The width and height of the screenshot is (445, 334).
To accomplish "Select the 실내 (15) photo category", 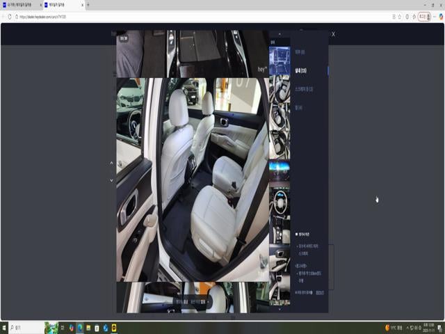I will pyautogui.click(x=300, y=70).
